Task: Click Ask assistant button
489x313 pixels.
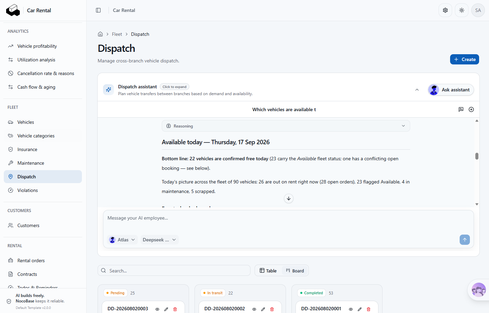Action: (x=451, y=90)
